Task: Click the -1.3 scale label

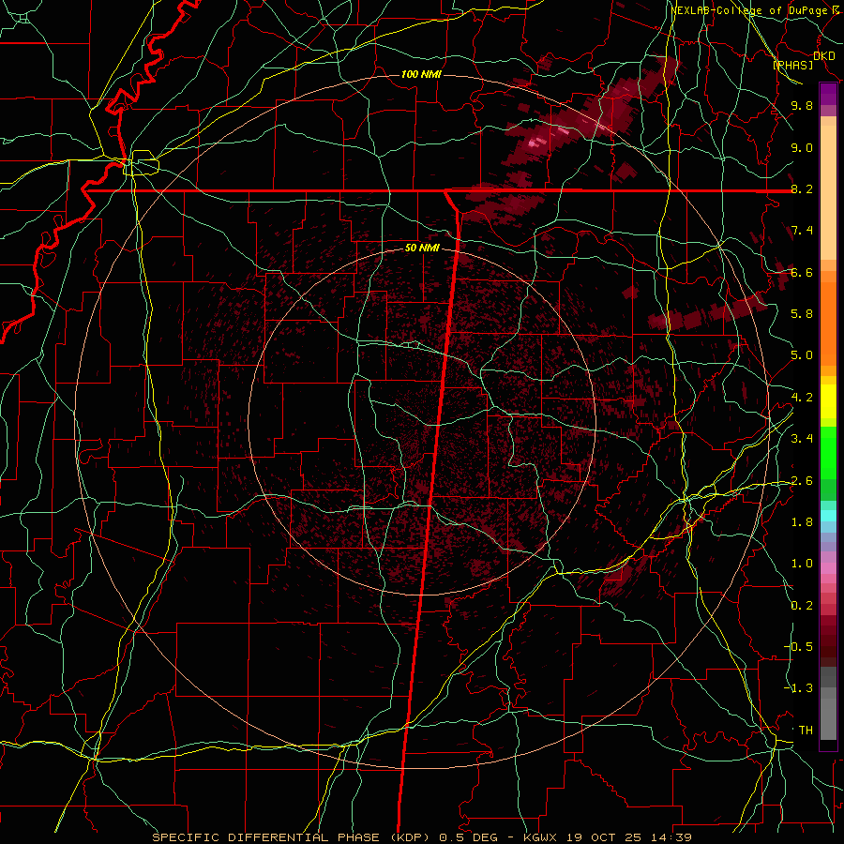Action: click(799, 688)
